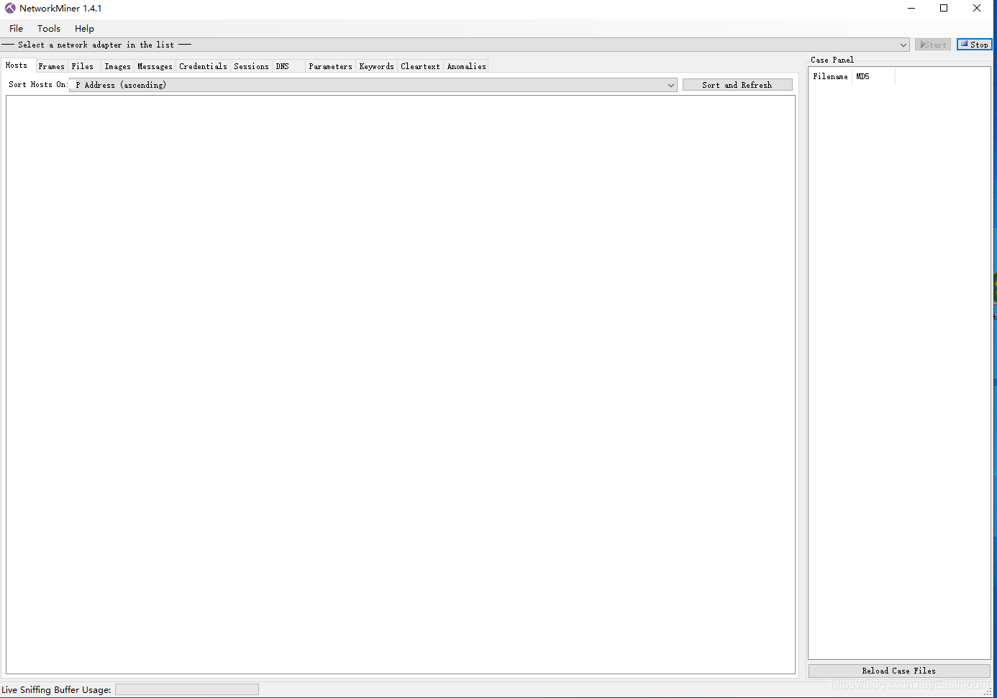Click the Live Sniffing Buffer Usage progress bar

tap(187, 689)
